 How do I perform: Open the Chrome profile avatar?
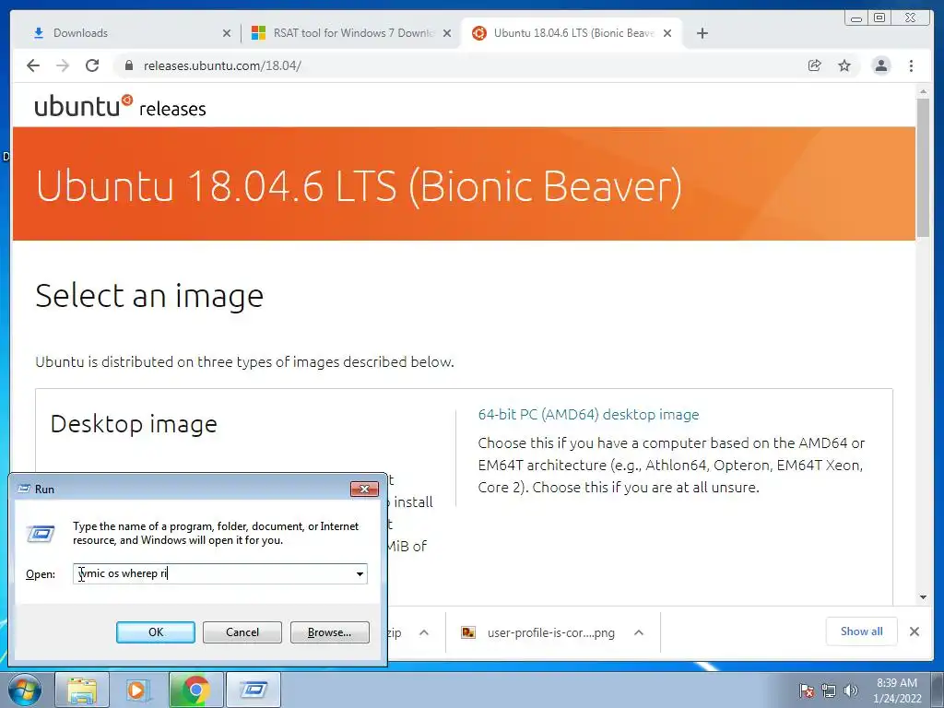880,65
